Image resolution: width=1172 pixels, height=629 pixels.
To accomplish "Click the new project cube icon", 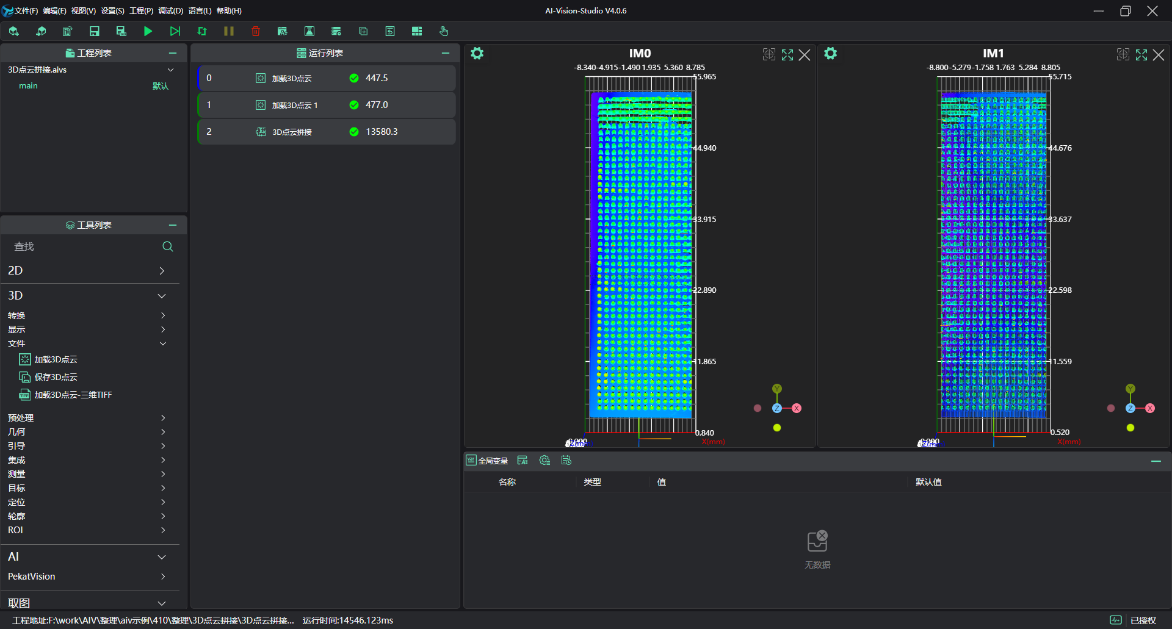I will 14,31.
